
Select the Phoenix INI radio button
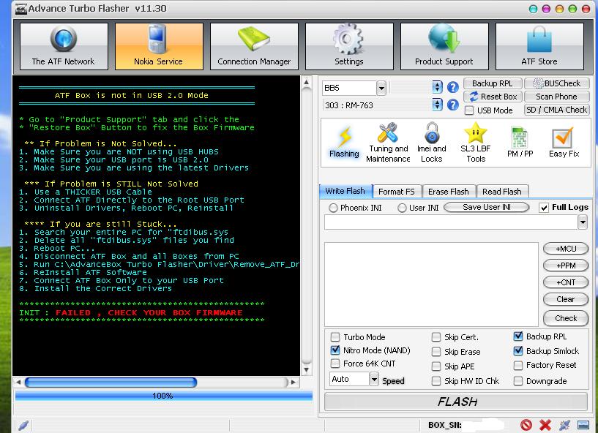tap(333, 208)
